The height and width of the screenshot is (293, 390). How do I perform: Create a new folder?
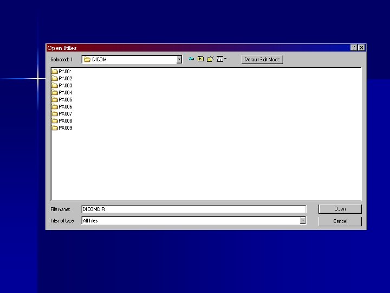tap(210, 59)
